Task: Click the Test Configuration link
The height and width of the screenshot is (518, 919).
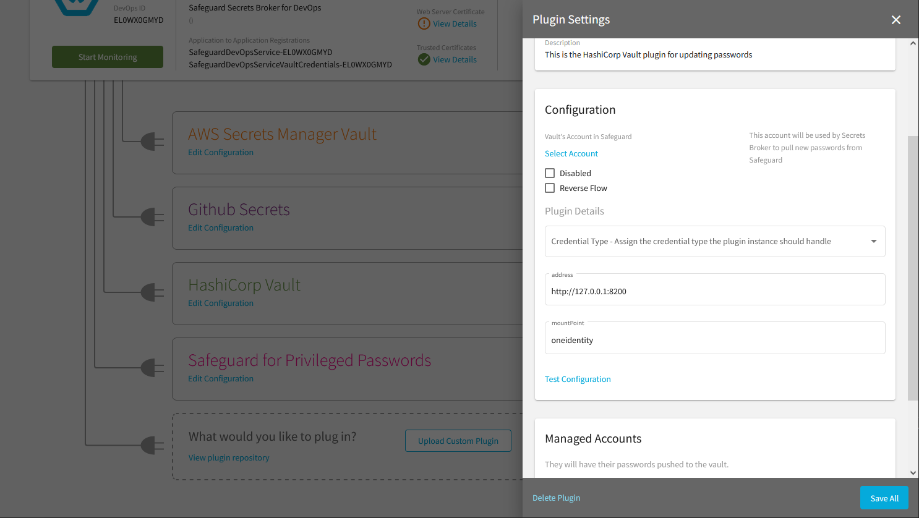Action: tap(578, 379)
